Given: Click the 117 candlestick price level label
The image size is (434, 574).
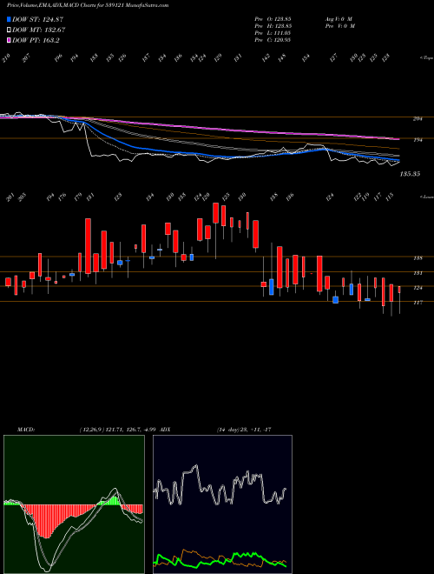Looking at the screenshot, I should coord(418,303).
